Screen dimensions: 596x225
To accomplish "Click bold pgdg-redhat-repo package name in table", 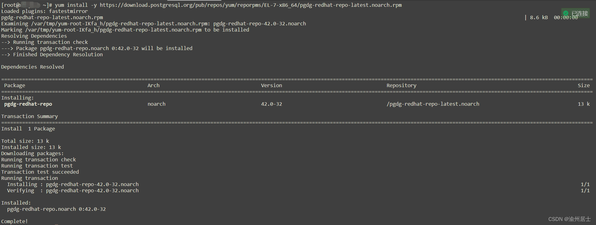I will point(28,104).
